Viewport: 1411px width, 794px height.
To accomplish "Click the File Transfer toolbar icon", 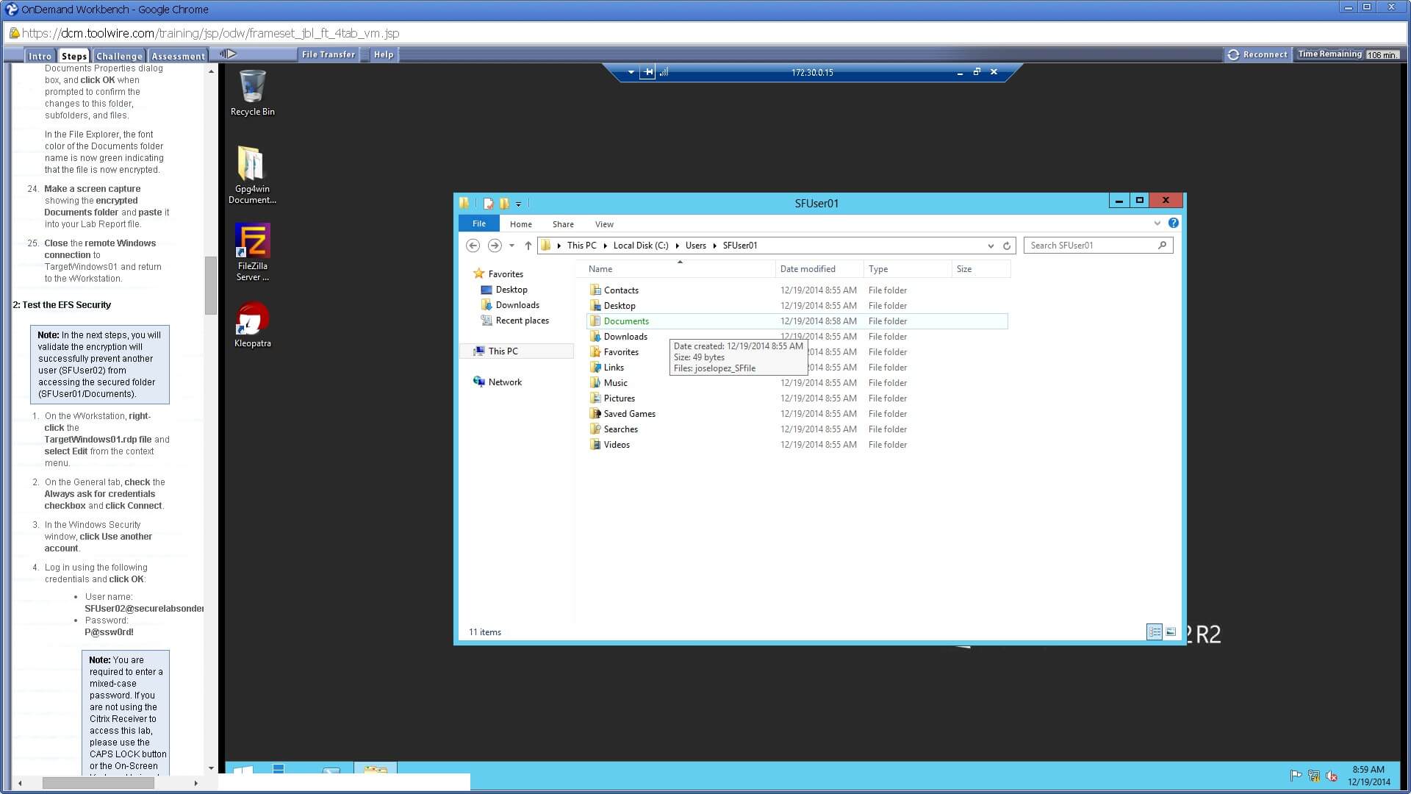I will tap(328, 54).
